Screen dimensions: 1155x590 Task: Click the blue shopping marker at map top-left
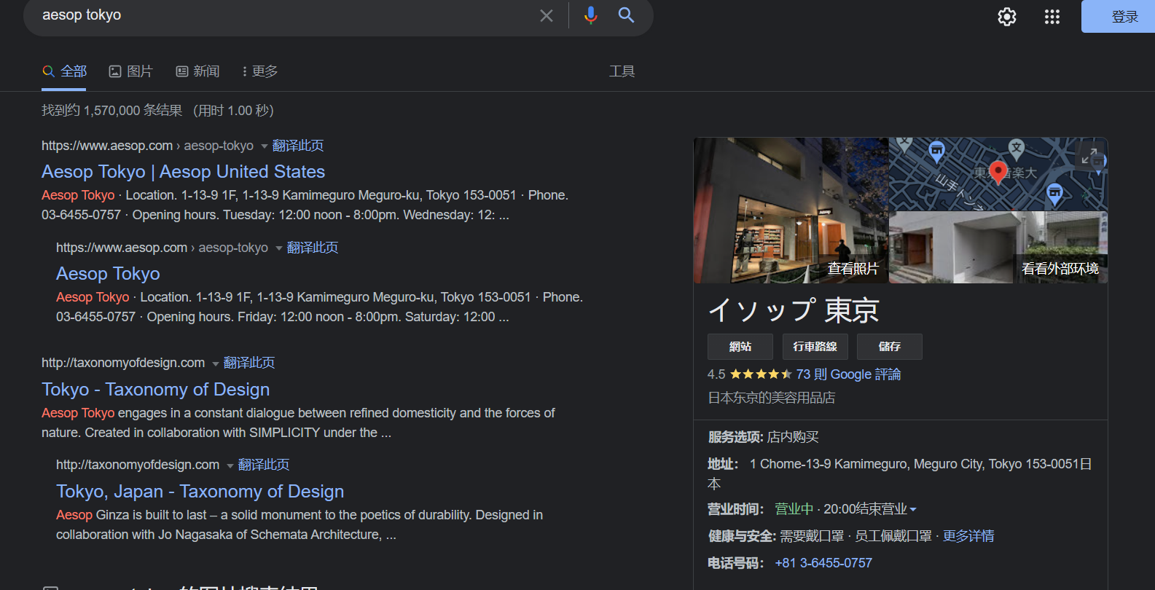point(937,152)
